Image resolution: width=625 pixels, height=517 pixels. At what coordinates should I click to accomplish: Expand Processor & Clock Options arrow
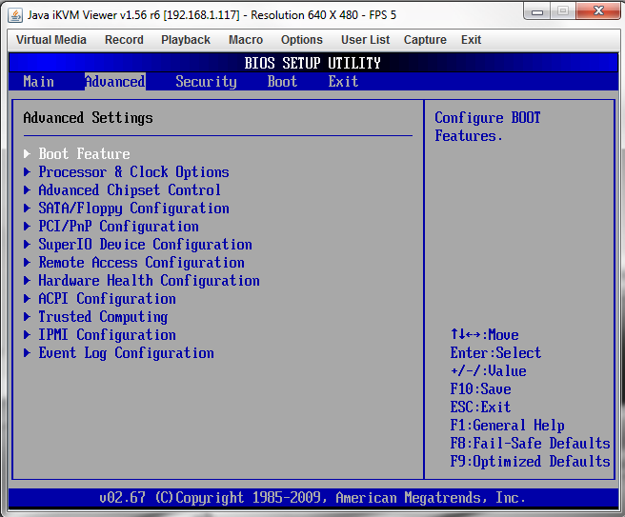coord(28,172)
